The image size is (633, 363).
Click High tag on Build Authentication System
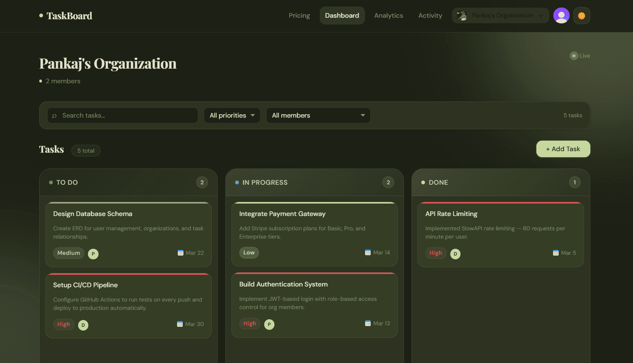250,323
